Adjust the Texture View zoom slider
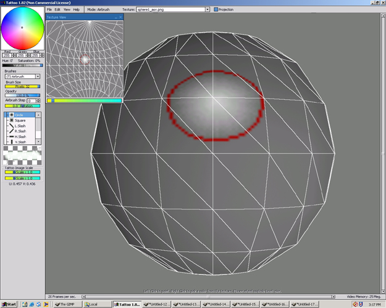 point(84,100)
